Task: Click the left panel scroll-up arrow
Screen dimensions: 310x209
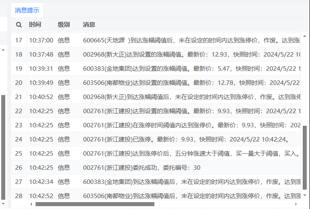Action: point(3,50)
